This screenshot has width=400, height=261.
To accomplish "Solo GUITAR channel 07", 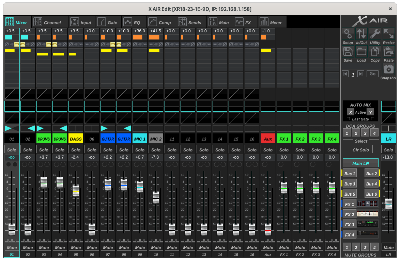I will click(x=108, y=150).
